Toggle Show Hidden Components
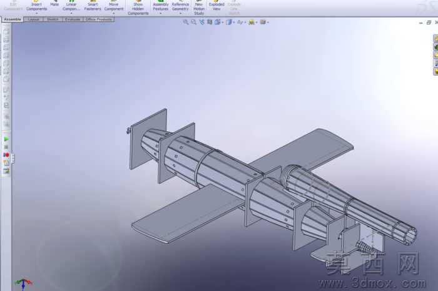The image size is (438, 291). (x=138, y=8)
